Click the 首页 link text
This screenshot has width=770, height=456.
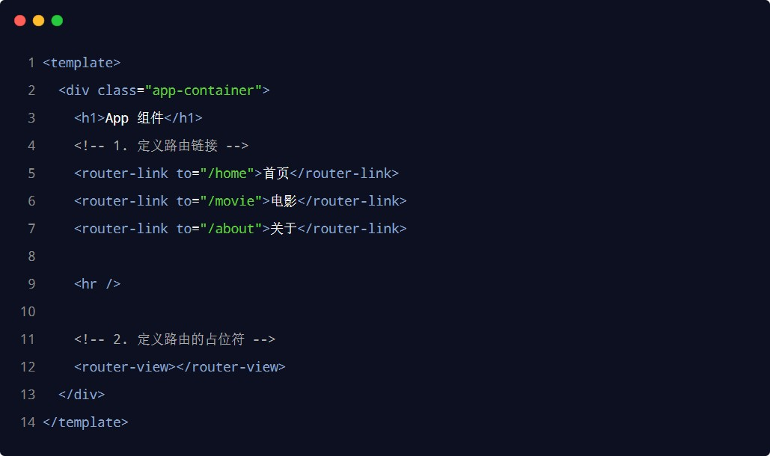276,173
